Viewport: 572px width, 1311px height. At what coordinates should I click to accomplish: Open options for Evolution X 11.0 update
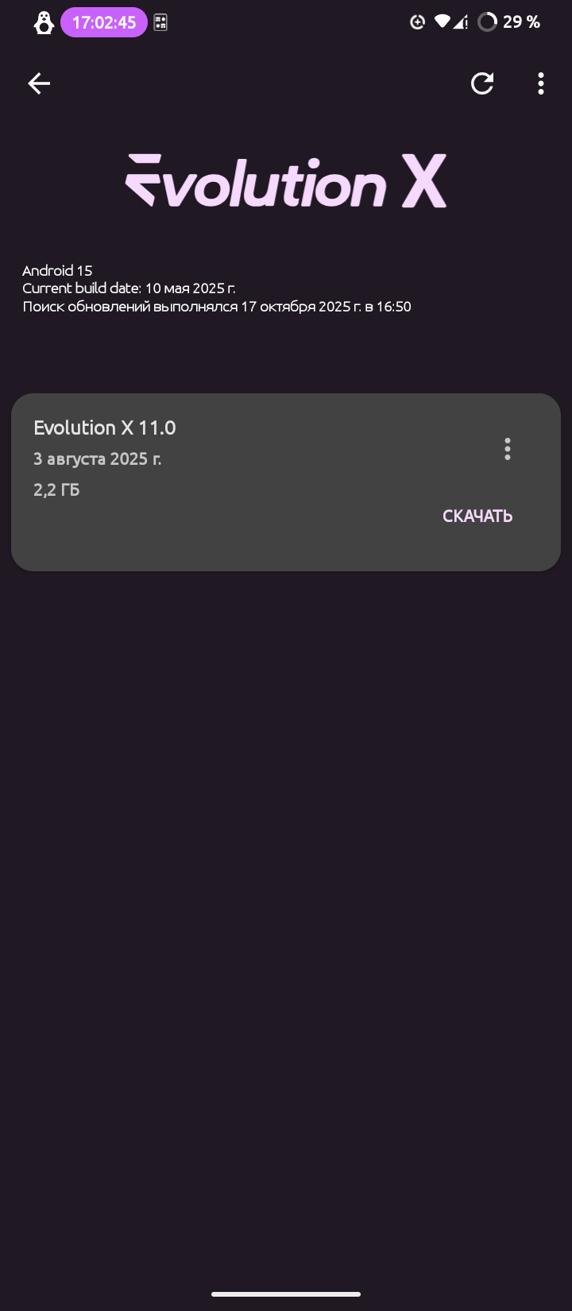tap(508, 449)
